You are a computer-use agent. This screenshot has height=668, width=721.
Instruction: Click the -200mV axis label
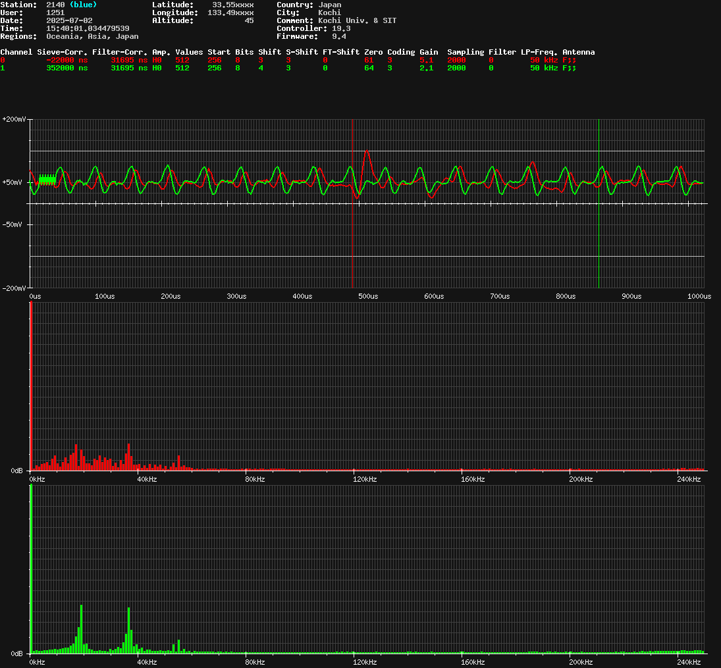[x=13, y=288]
